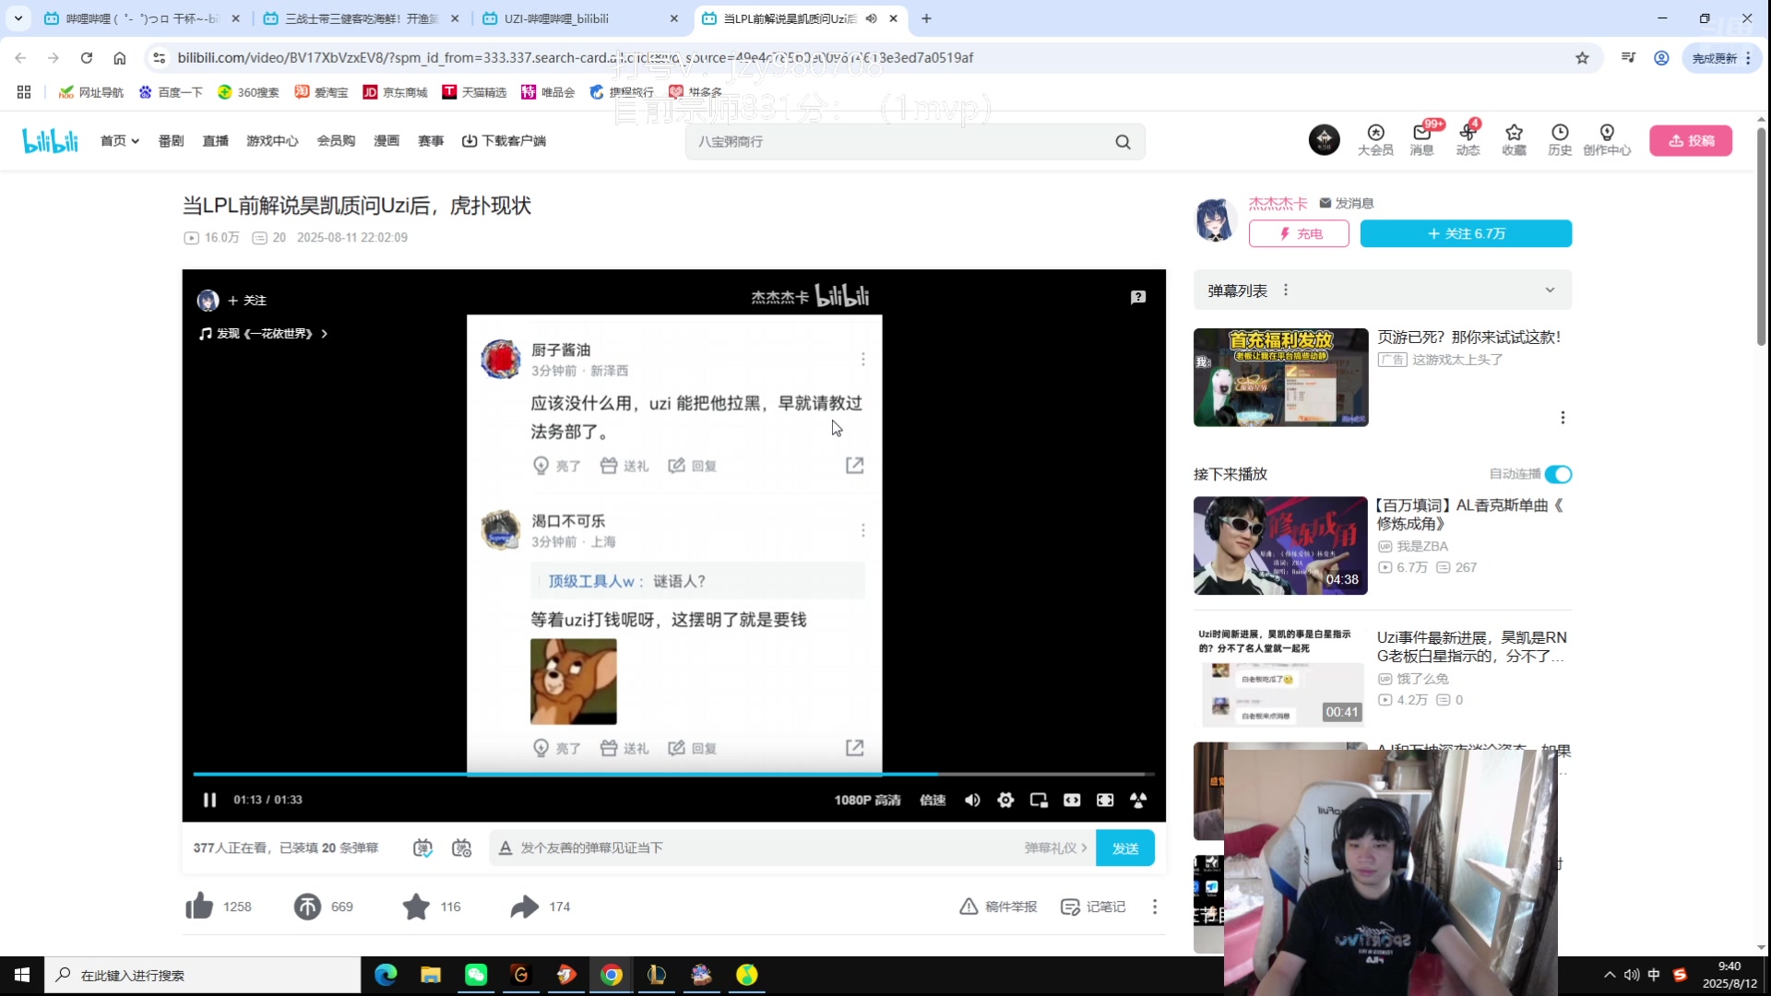Mute the video player volume icon

coord(972,800)
